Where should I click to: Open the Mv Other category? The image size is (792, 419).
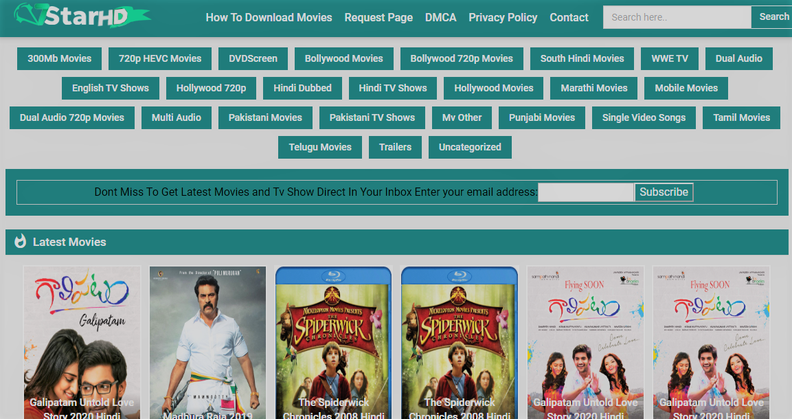coord(462,117)
